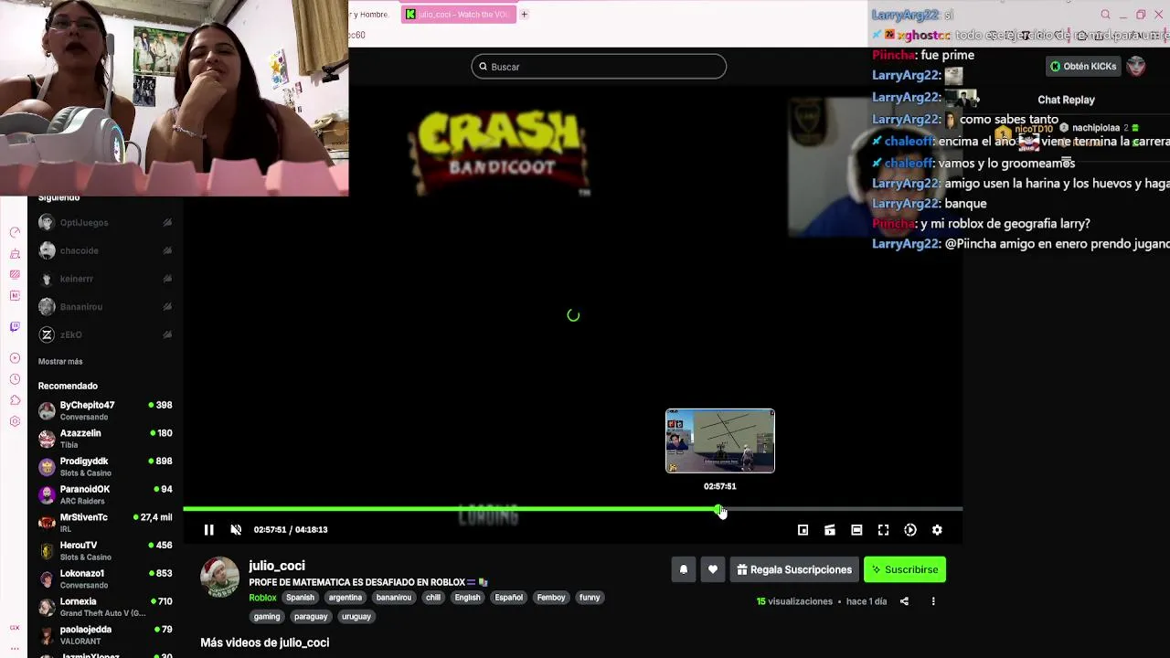Open MrStivenTc recommended channel
The height and width of the screenshot is (658, 1170).
[105, 523]
